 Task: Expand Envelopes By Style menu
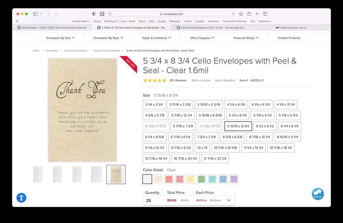[108, 38]
